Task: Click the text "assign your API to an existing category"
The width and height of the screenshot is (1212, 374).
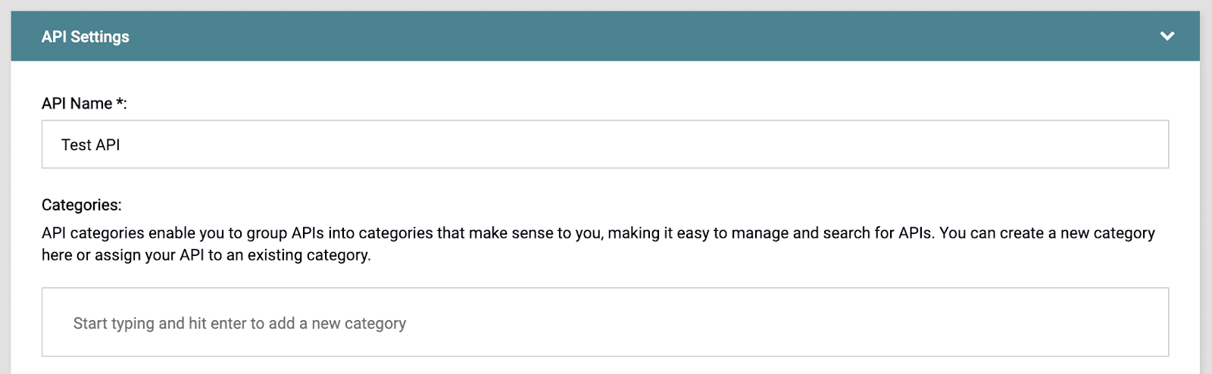Action: (x=233, y=255)
